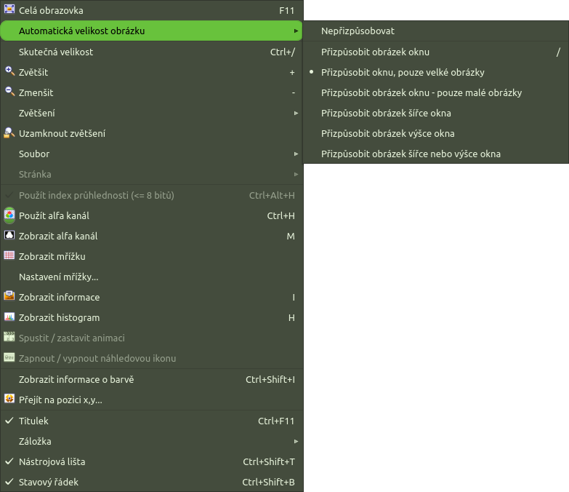Viewport: 569px width, 492px height.
Task: Click the Uzamknout zvětšení lock icon
Action: click(9, 132)
